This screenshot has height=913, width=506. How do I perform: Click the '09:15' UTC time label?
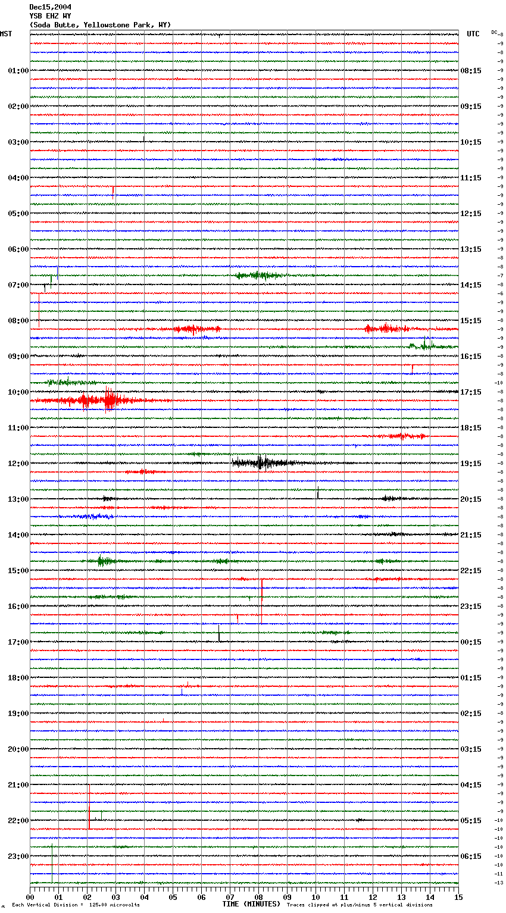pos(471,107)
